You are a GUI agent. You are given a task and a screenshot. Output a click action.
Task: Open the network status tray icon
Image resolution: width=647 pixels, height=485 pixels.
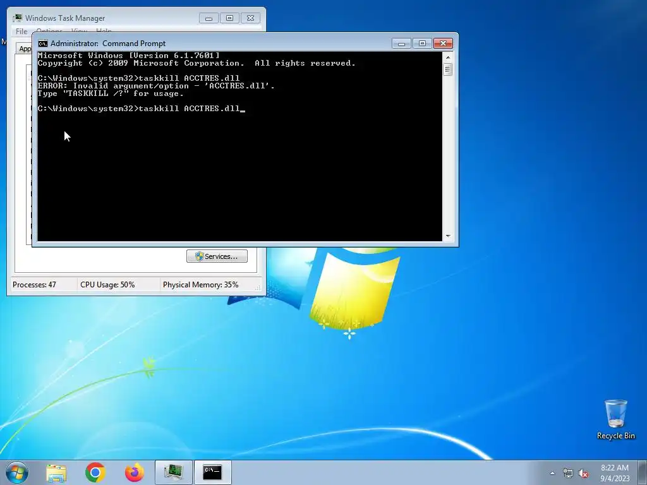[x=568, y=474]
